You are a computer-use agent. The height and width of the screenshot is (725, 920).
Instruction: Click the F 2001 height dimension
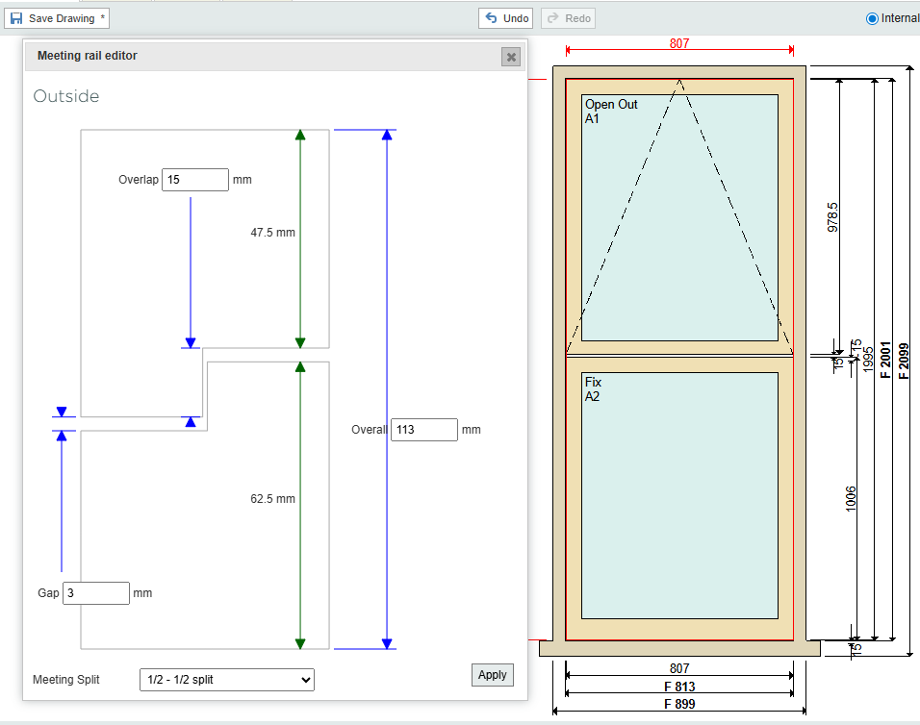[x=885, y=361]
